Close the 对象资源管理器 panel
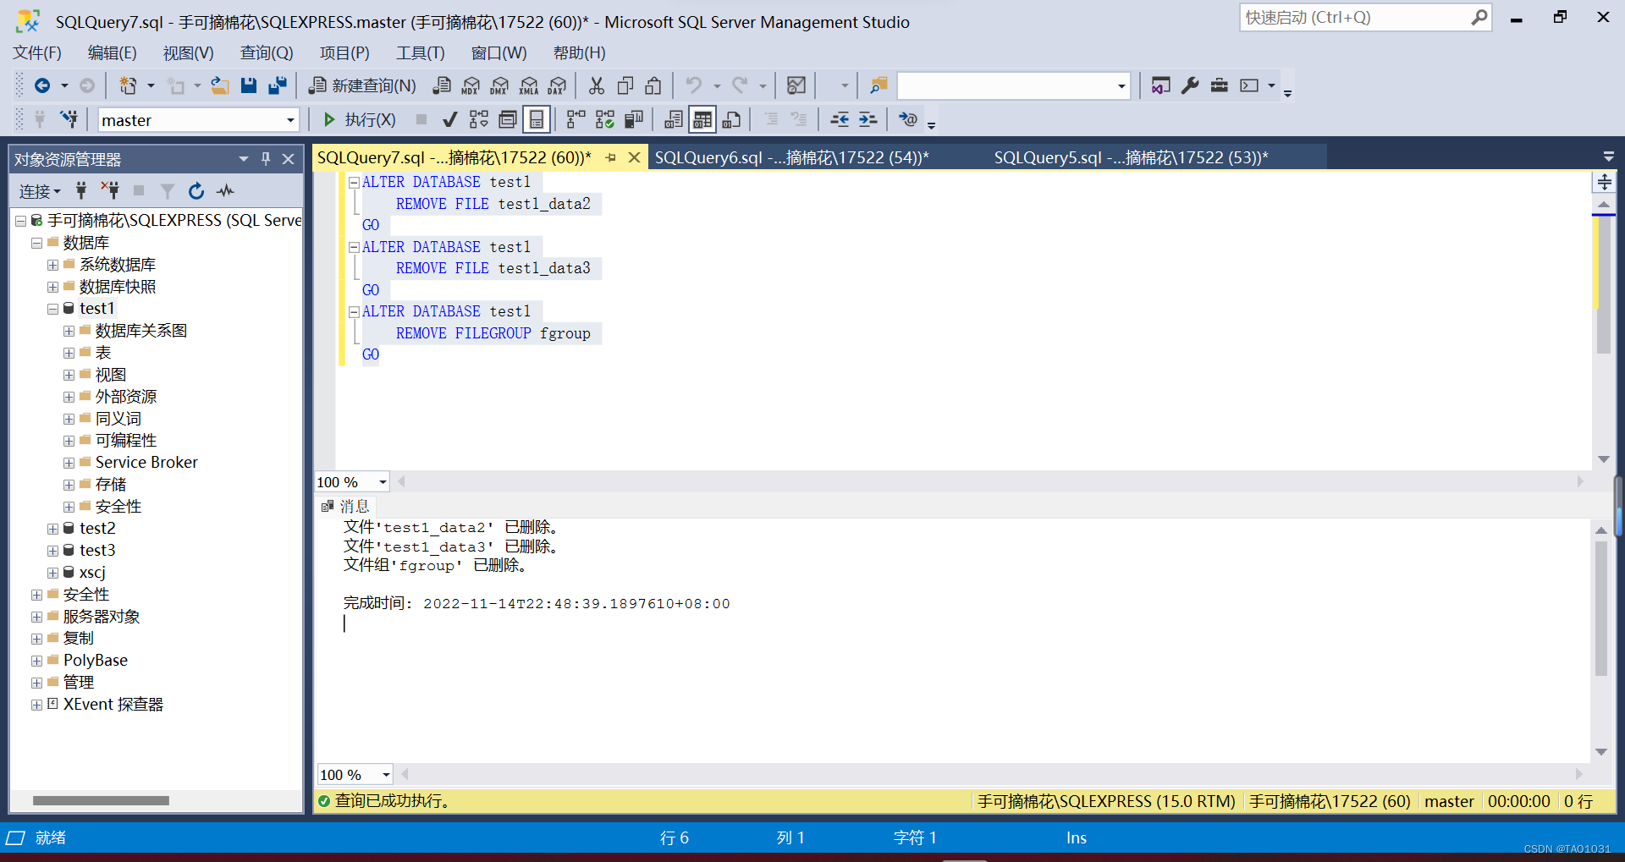Image resolution: width=1625 pixels, height=862 pixels. pos(288,158)
